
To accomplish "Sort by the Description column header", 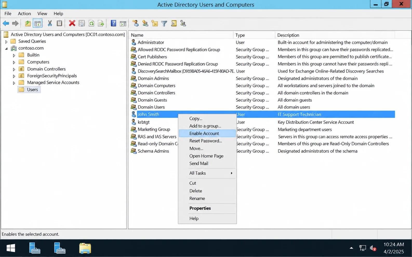I will (335, 35).
